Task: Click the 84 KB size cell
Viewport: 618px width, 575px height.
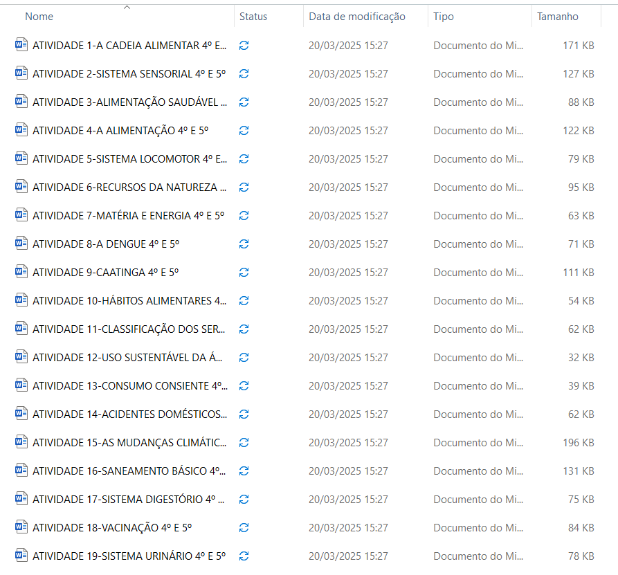Action: (581, 528)
